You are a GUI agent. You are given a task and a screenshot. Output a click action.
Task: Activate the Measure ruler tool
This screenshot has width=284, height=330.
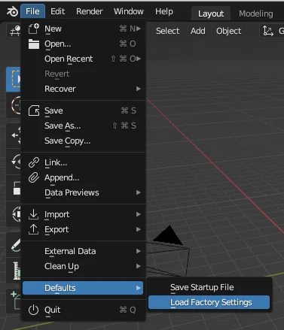(x=14, y=271)
